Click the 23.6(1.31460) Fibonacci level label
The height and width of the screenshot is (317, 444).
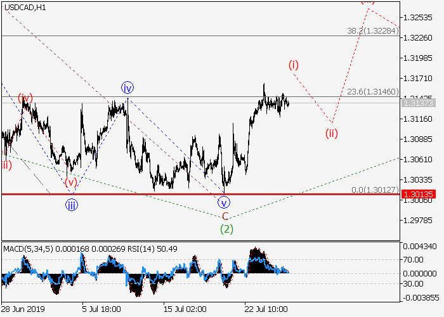[x=372, y=92]
